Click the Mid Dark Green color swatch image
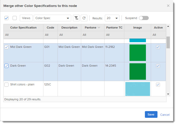This screenshot has width=177, height=125. click(x=138, y=53)
